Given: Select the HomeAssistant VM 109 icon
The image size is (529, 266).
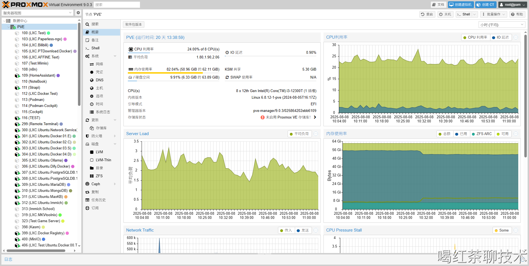Looking at the screenshot, I should coord(17,76).
